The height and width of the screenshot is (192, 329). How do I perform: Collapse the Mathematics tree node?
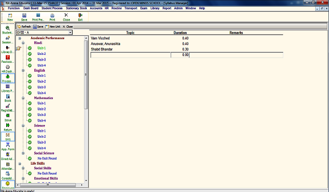click(23, 98)
